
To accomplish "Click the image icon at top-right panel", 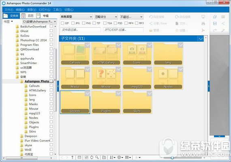I will coord(223,17).
